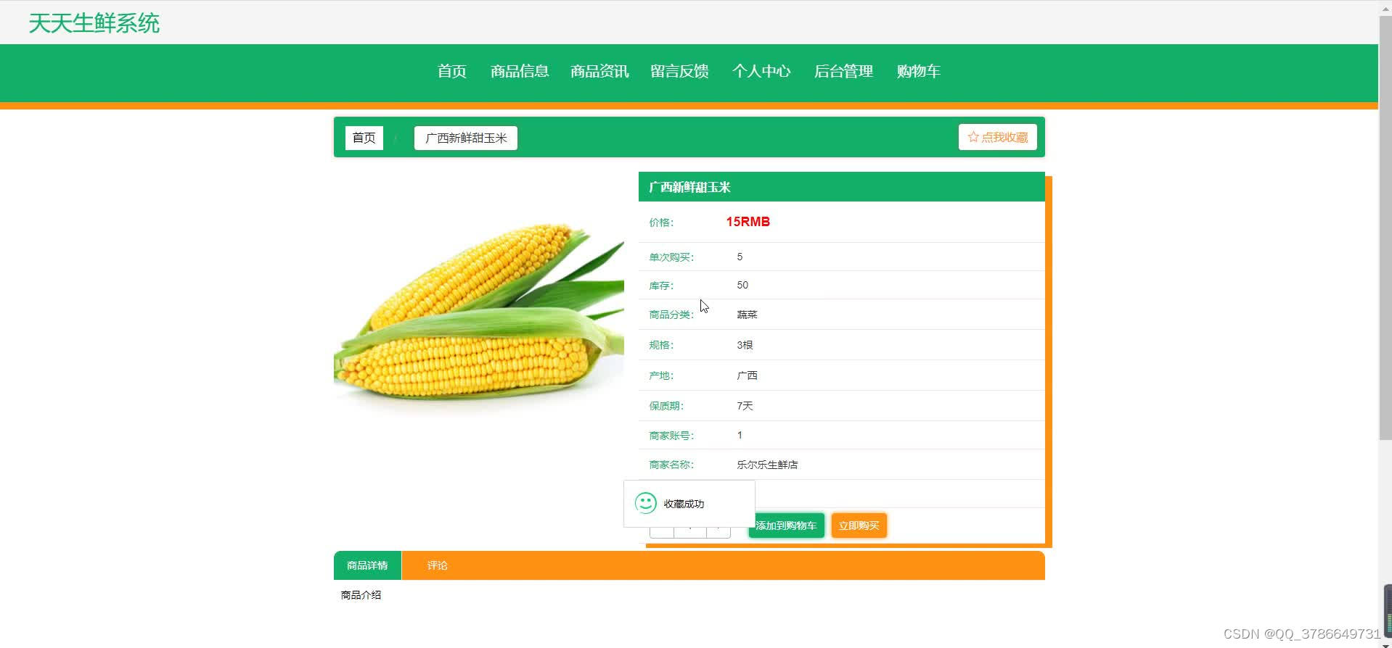This screenshot has width=1392, height=648.
Task: Click the 产地 value 广西
Action: (747, 375)
